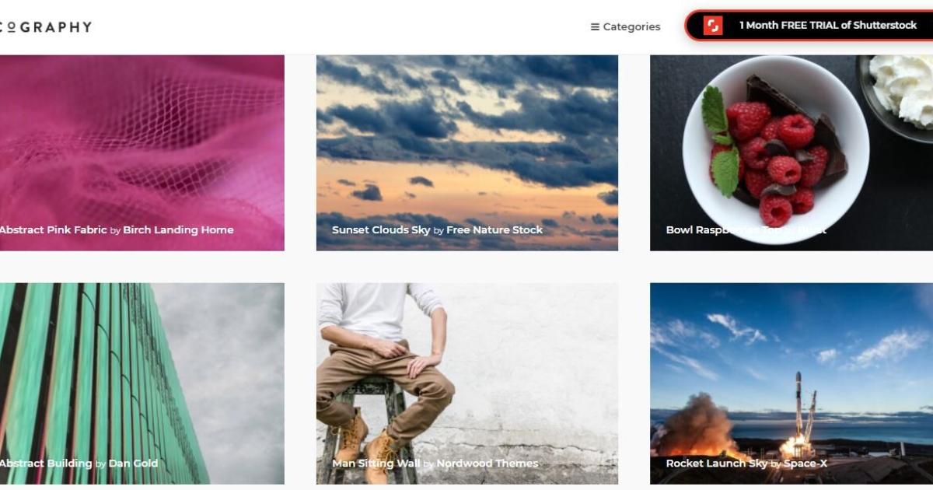Visit author Nordwood Themes' page

click(487, 464)
